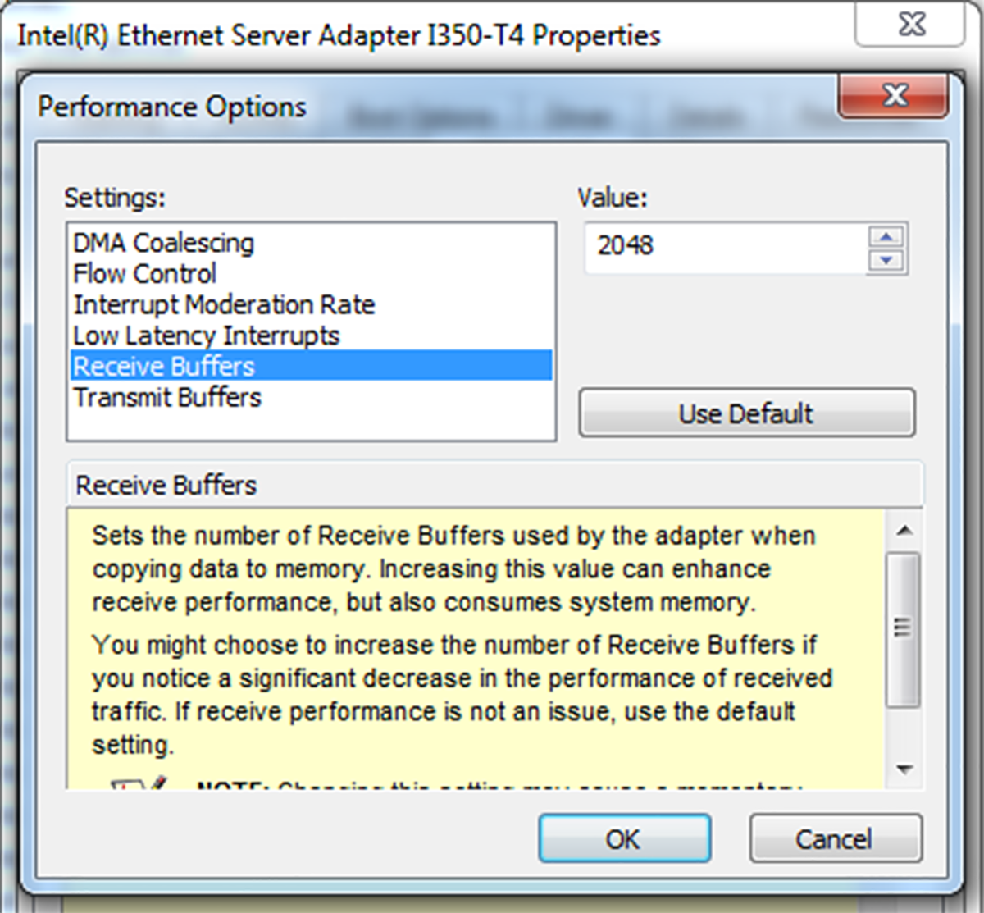This screenshot has height=913, width=984.
Task: Click the Value field showing 2048
Action: pos(726,246)
